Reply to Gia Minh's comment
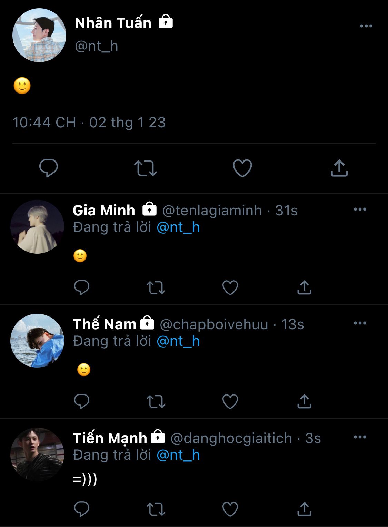Image resolution: width=388 pixels, height=527 pixels. coord(82,287)
